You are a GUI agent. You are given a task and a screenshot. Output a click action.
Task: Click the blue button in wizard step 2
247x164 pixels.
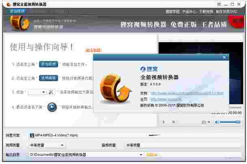(48, 78)
